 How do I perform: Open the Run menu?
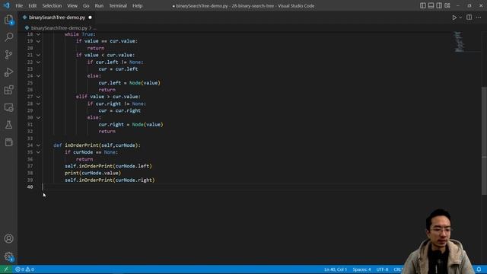click(99, 5)
